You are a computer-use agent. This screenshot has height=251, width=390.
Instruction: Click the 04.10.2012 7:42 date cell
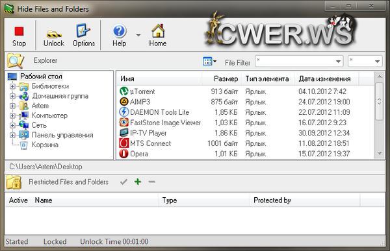(x=322, y=91)
